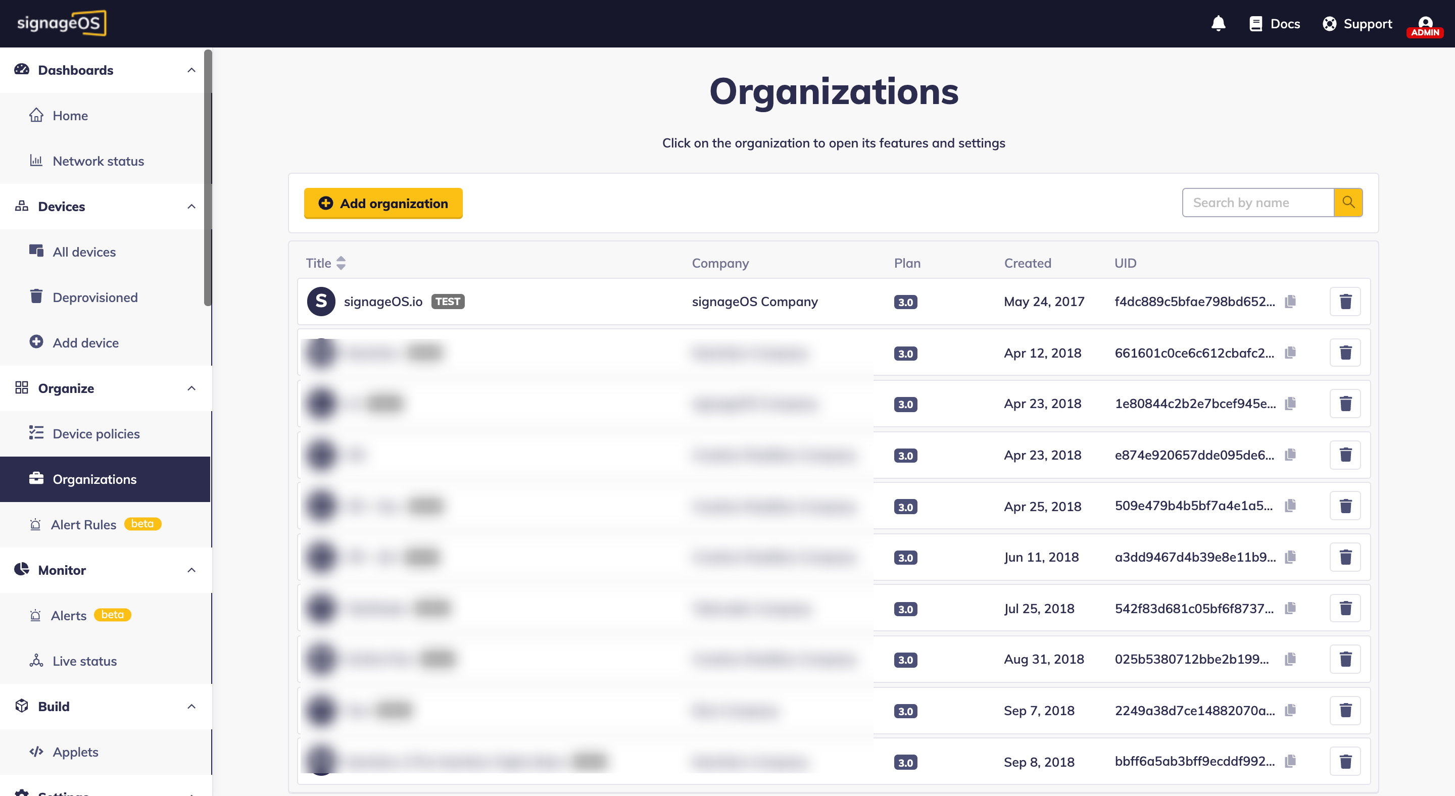Copy the UID starting with 661601c0ce6c

pyautogui.click(x=1290, y=353)
